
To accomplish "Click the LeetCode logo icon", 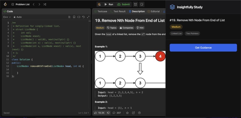I will 5,4.
